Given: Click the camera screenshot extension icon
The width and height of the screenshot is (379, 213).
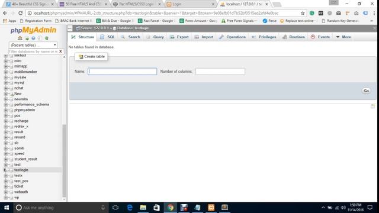Looking at the screenshot, I should coord(356,13).
